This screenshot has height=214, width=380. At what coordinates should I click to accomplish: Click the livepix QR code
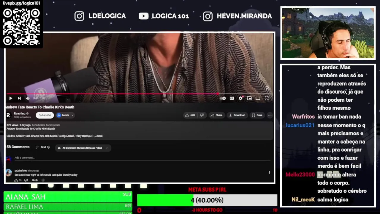click(x=21, y=26)
